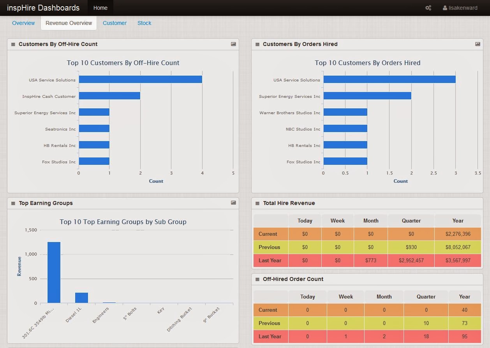Select the $2,276,396 current year revenue cell
Screen dimensions: 490x348
click(x=458, y=234)
